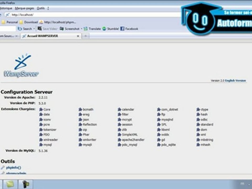Switch to the English Version link
This screenshot has height=189, width=252.
tap(235, 81)
